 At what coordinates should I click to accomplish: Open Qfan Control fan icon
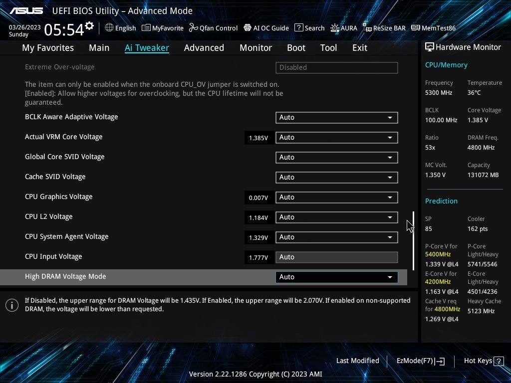[x=194, y=28]
